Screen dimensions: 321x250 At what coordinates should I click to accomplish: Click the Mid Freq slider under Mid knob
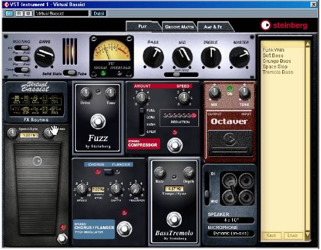click(181, 75)
